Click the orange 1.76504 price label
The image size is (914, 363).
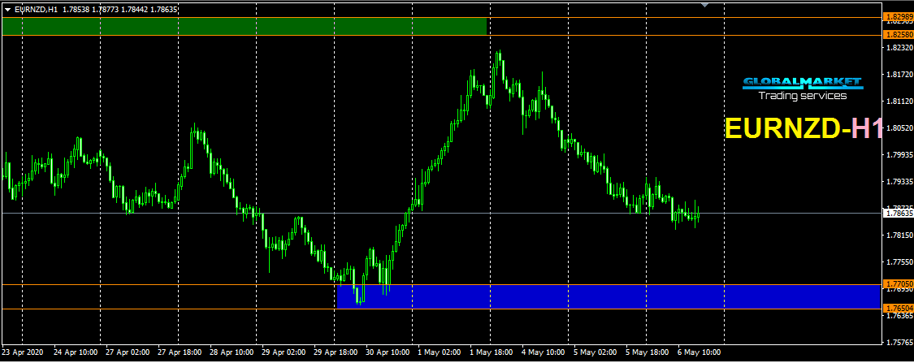point(899,308)
